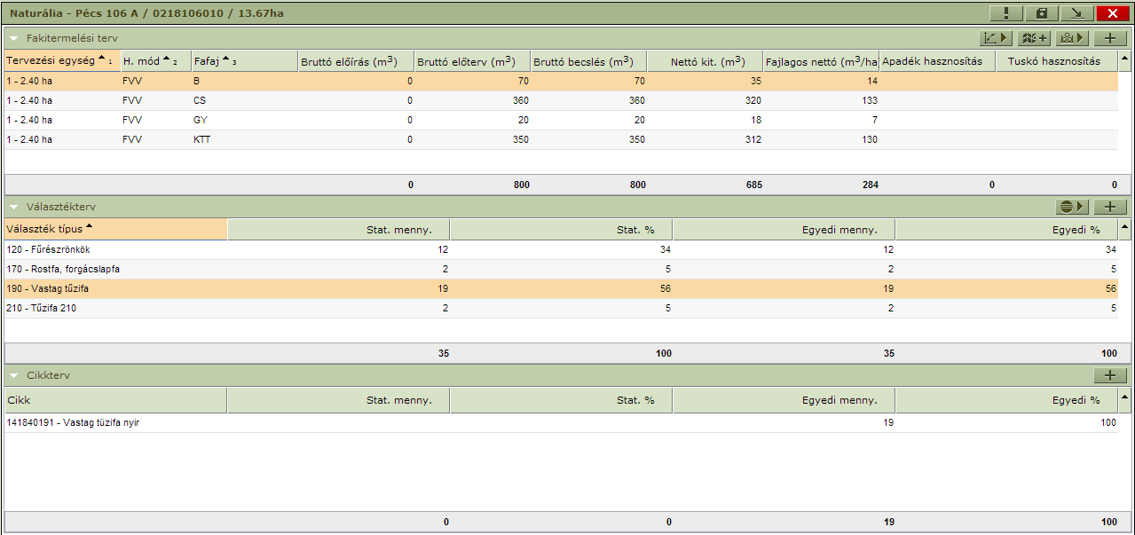Viewport: 1135px width, 535px height.
Task: Select the row with Fafaj CS
Action: (x=561, y=100)
